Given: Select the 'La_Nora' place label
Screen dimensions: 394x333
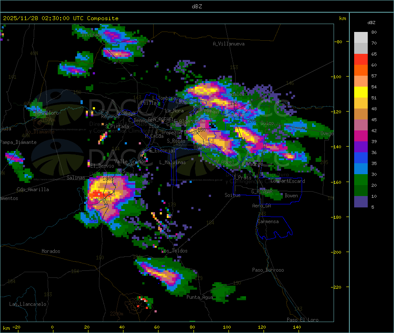Looking at the screenshot, I should pos(174,111).
